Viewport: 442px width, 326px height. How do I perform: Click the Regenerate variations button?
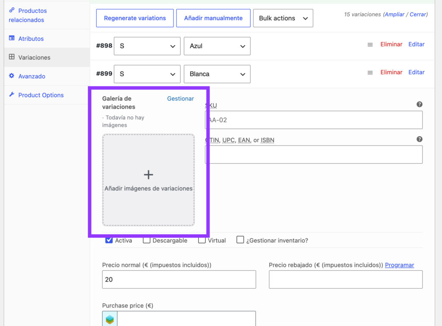click(135, 18)
